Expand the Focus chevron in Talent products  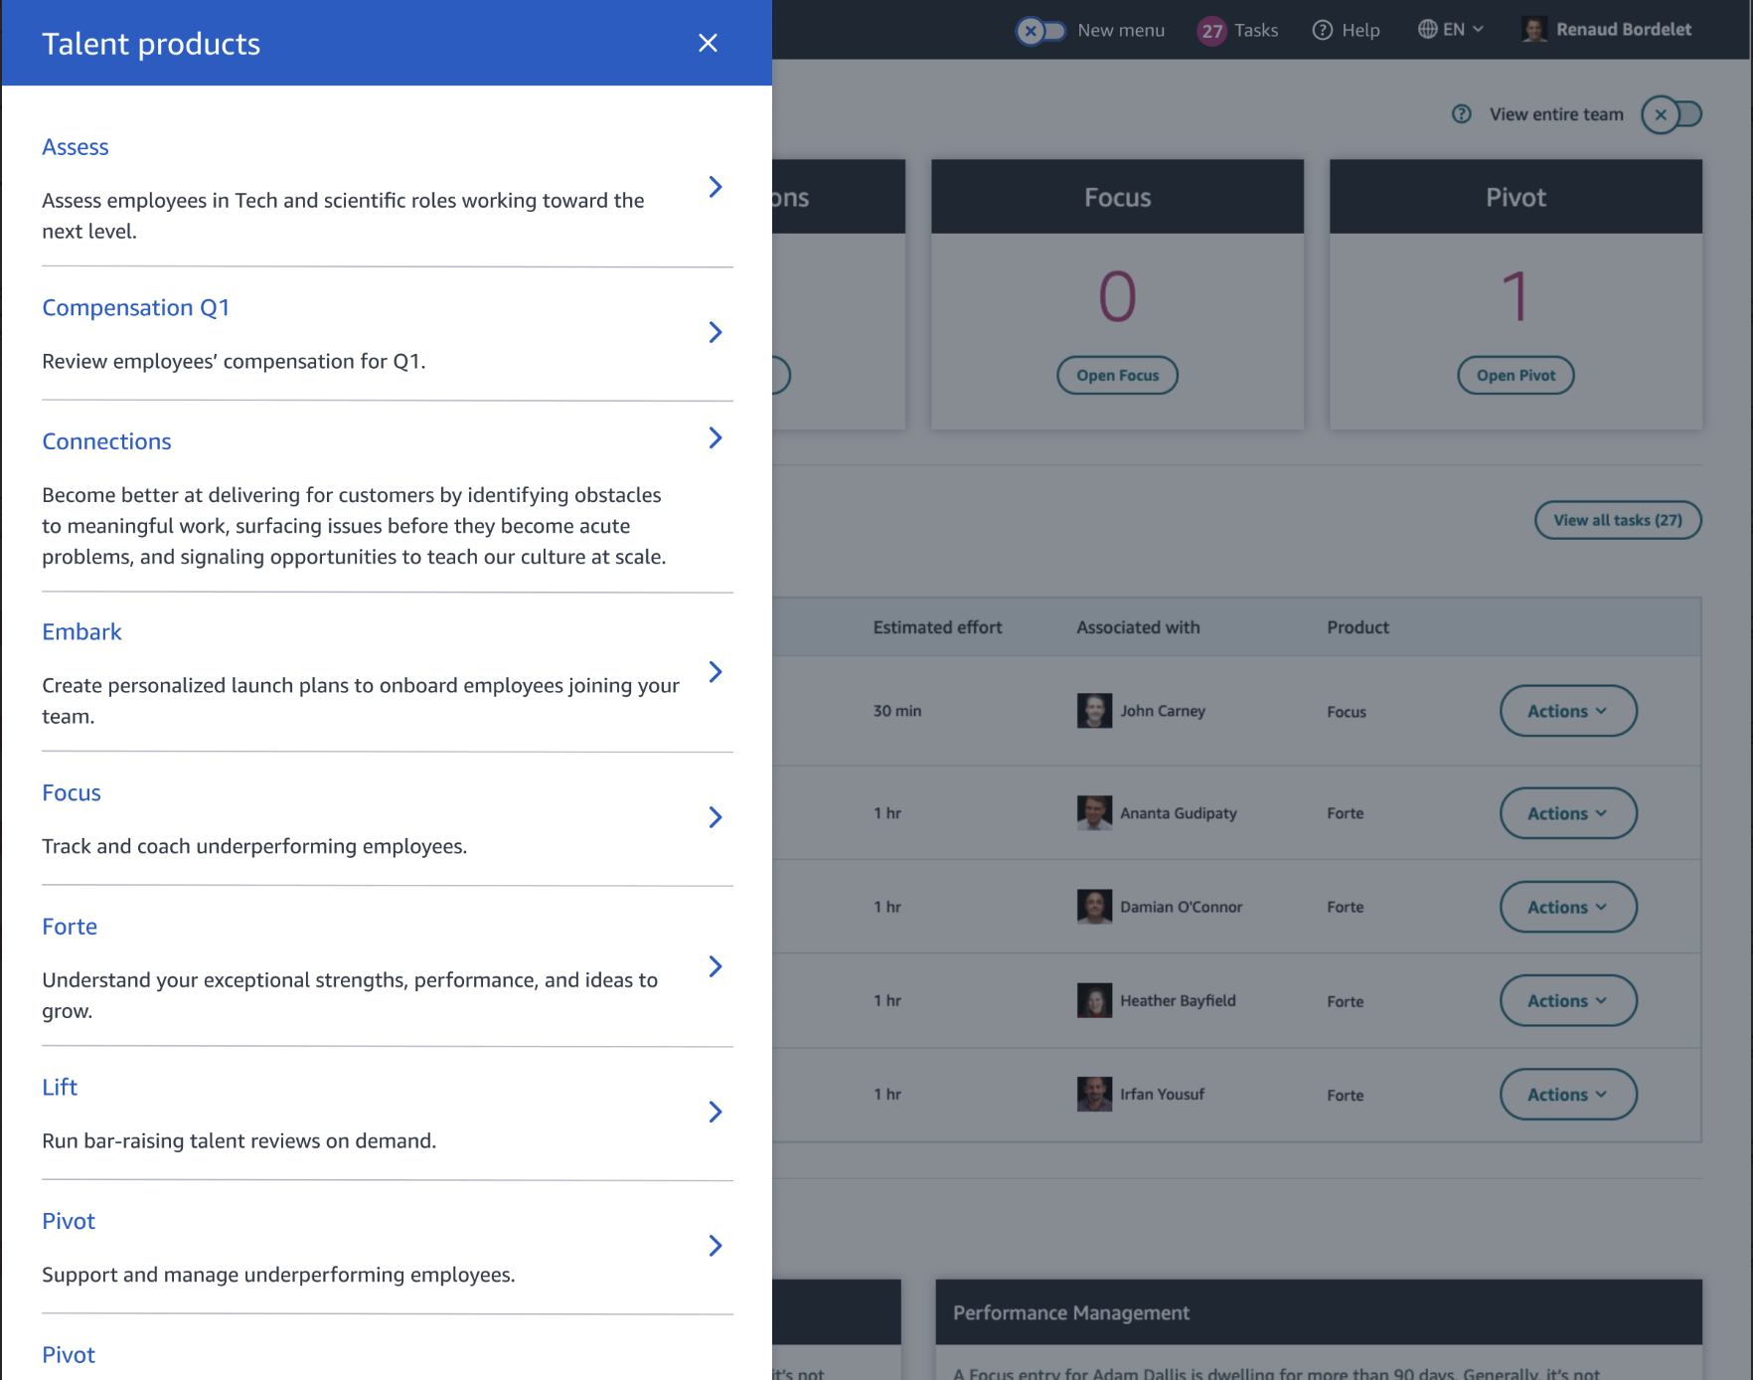716,817
